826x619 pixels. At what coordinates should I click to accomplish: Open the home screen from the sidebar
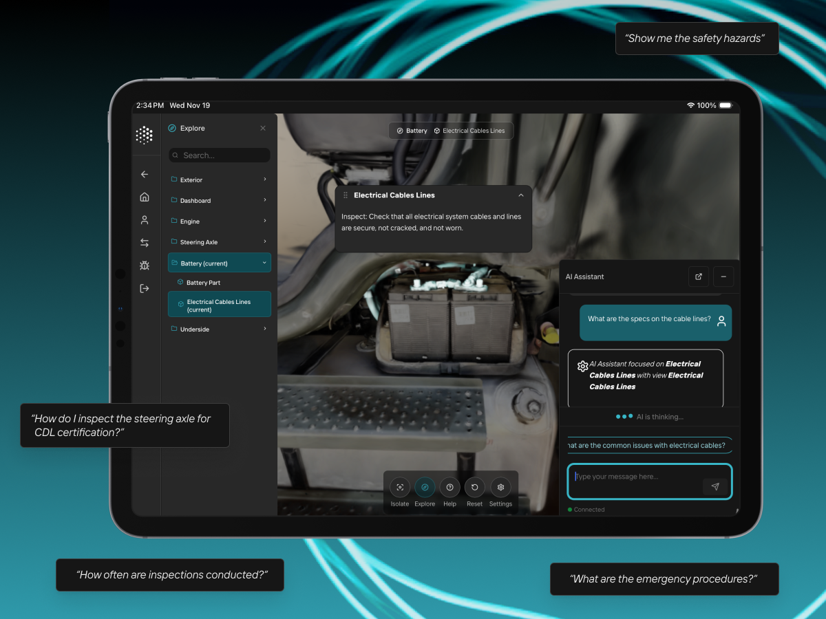pos(145,197)
